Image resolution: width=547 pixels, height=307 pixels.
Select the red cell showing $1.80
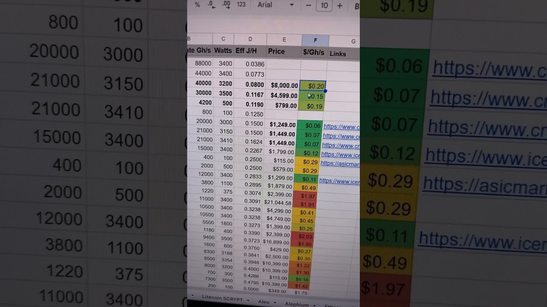[x=302, y=244]
